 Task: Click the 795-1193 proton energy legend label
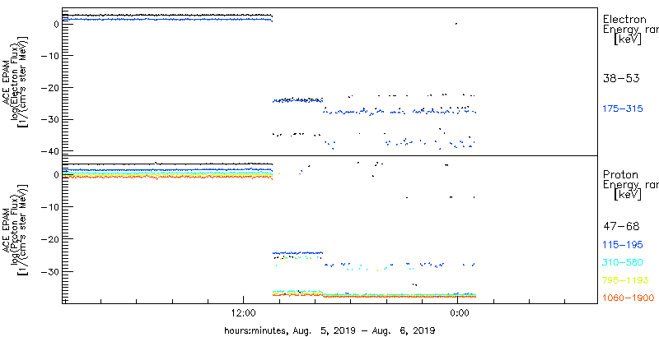coord(625,280)
